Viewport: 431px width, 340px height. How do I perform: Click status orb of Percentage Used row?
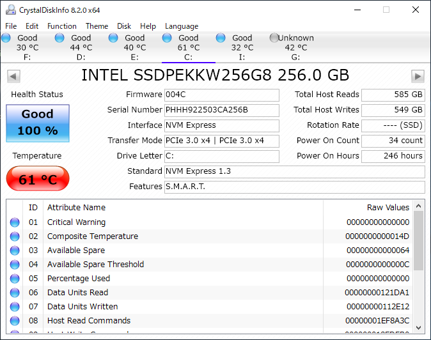(15, 279)
